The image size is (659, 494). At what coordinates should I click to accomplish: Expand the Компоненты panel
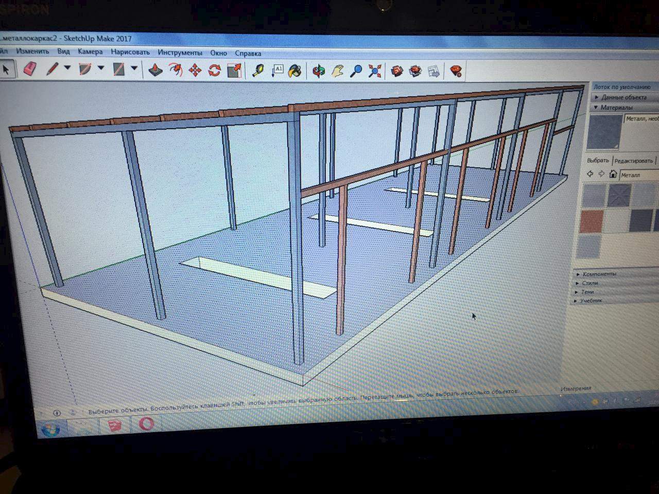617,274
